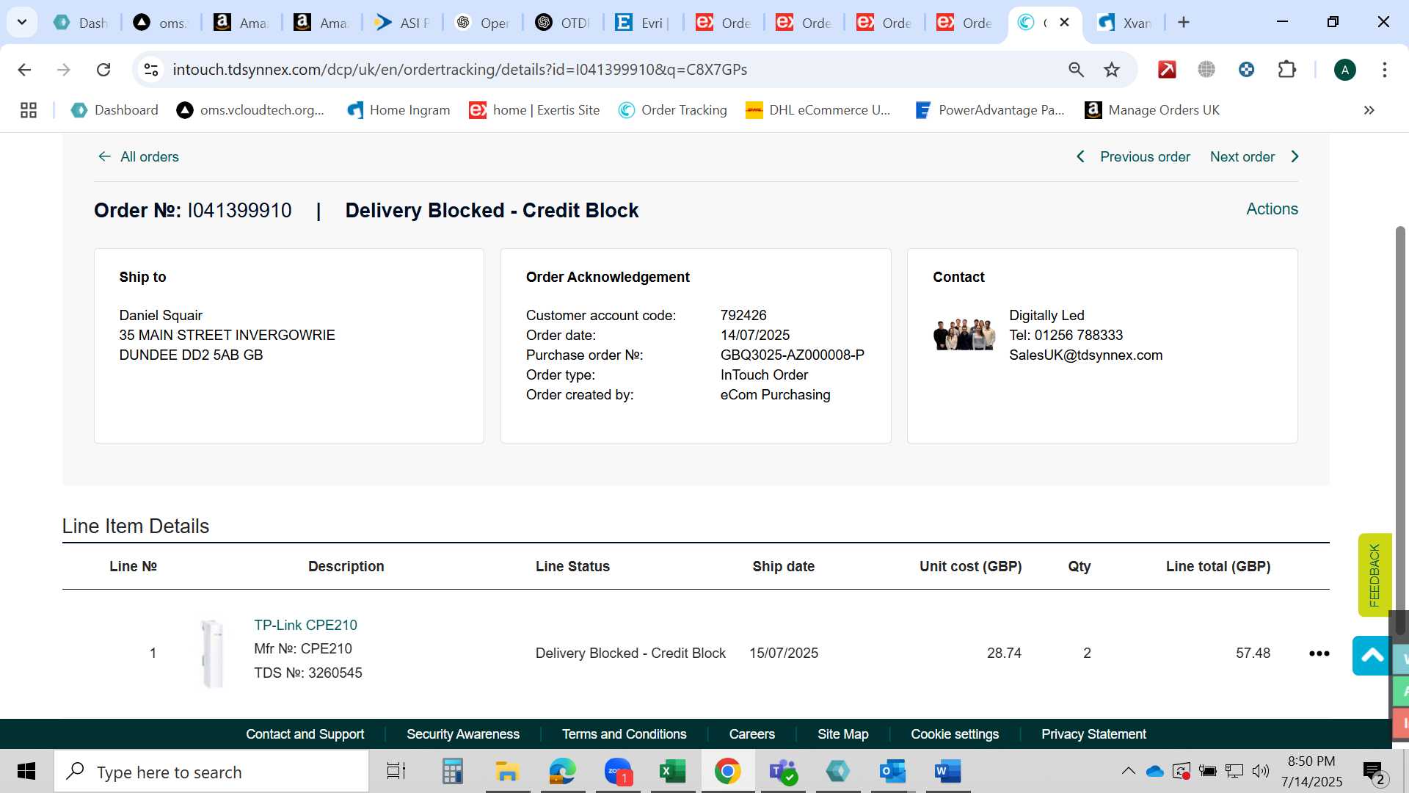Image resolution: width=1409 pixels, height=793 pixels.
Task: Open Terms and Conditions footer link
Action: click(624, 734)
